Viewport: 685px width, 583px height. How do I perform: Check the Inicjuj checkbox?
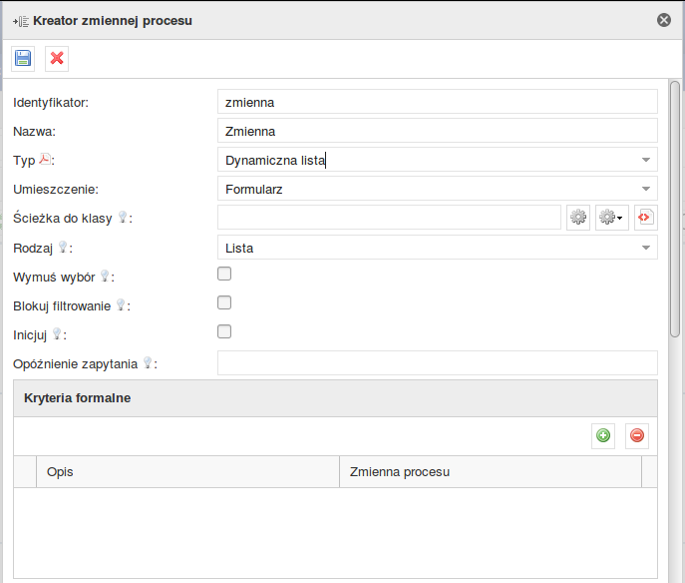pyautogui.click(x=224, y=331)
